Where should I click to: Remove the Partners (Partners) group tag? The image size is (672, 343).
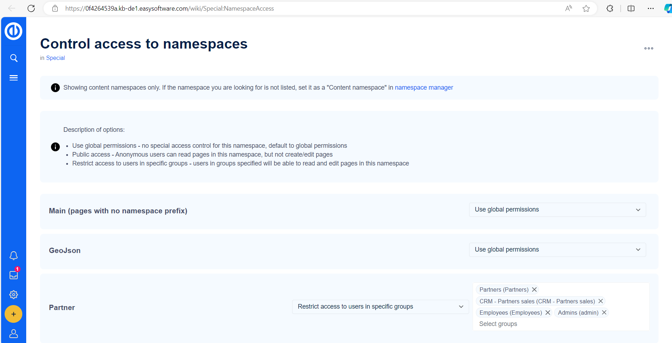pyautogui.click(x=534, y=290)
